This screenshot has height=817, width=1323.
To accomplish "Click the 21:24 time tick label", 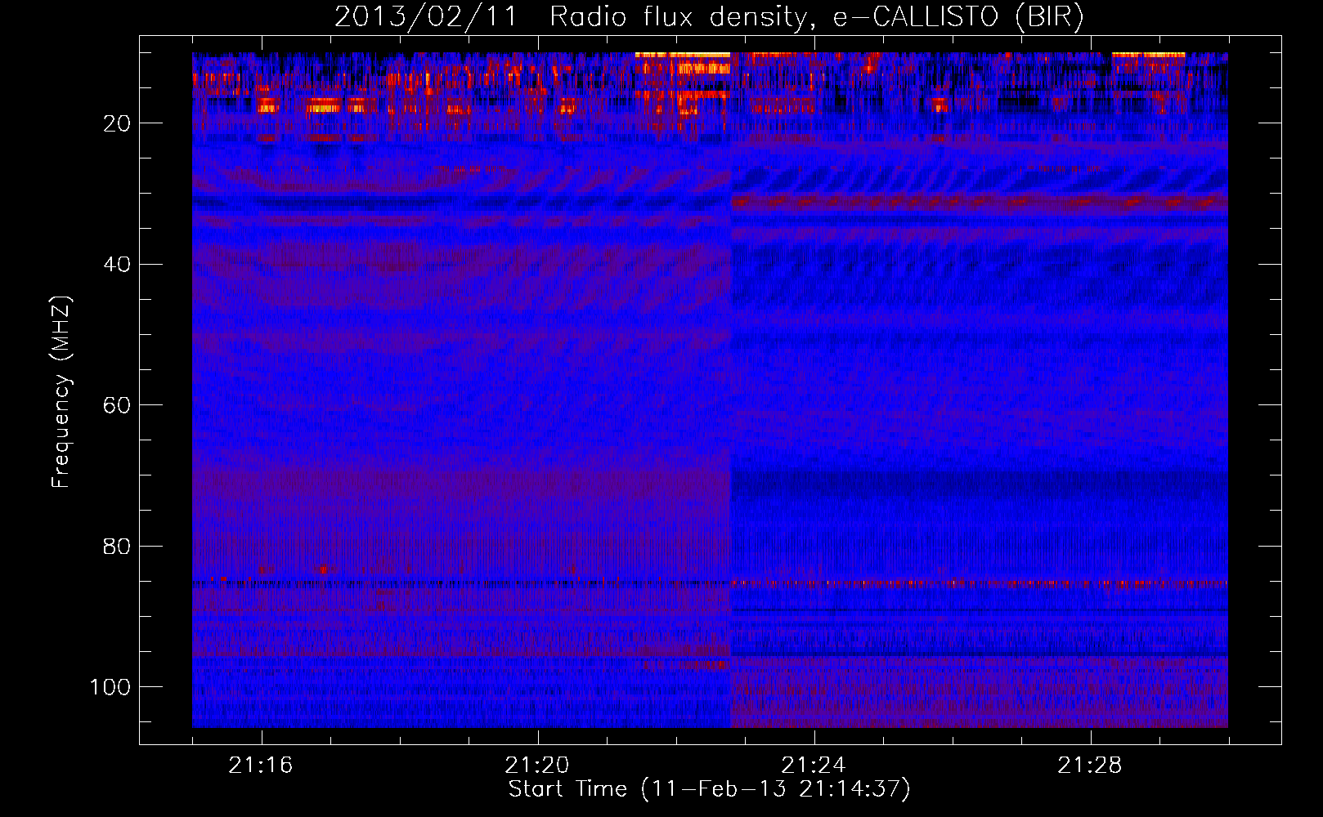I will point(814,766).
